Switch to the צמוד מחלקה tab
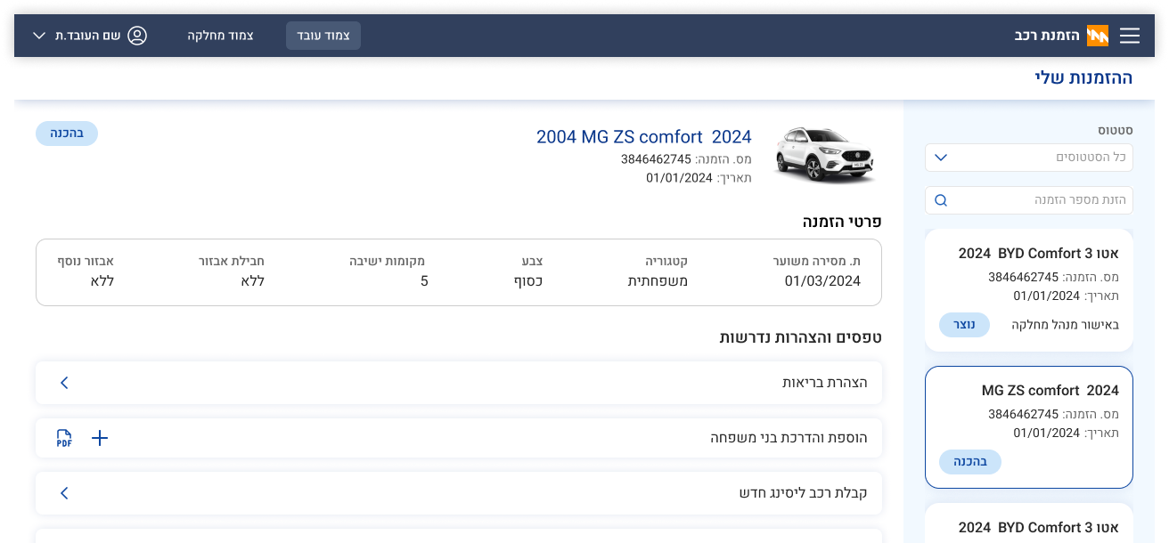1169x543 pixels. 221,36
